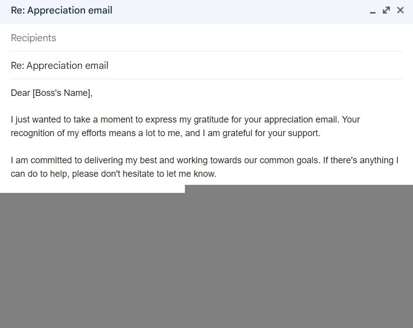The height and width of the screenshot is (328, 413).
Task: Save and close the draft
Action: click(400, 10)
